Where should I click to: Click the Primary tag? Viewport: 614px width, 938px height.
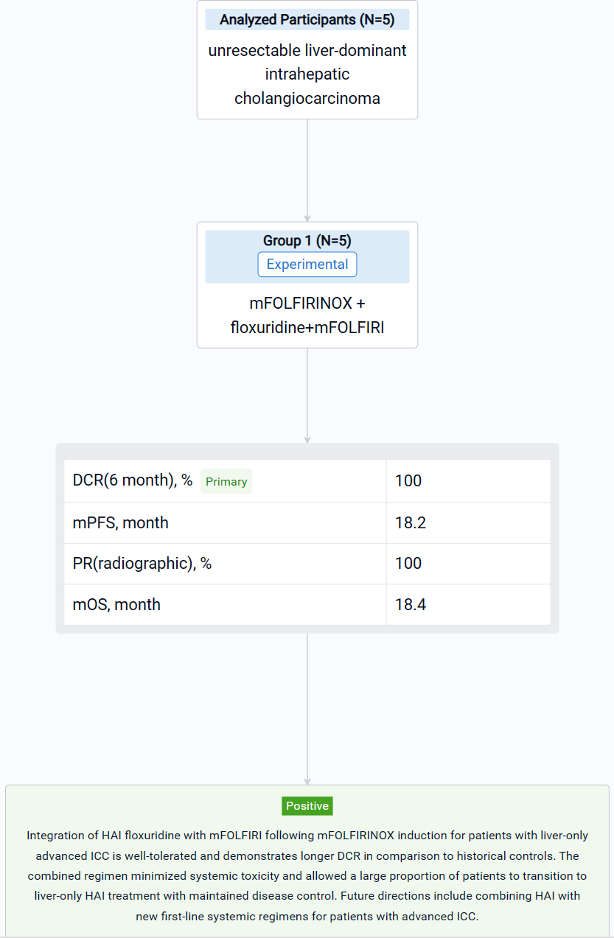coord(226,482)
